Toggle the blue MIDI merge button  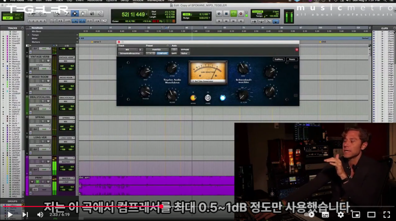[275, 22]
